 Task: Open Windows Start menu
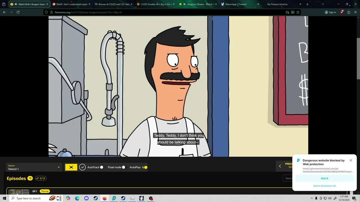4,198
